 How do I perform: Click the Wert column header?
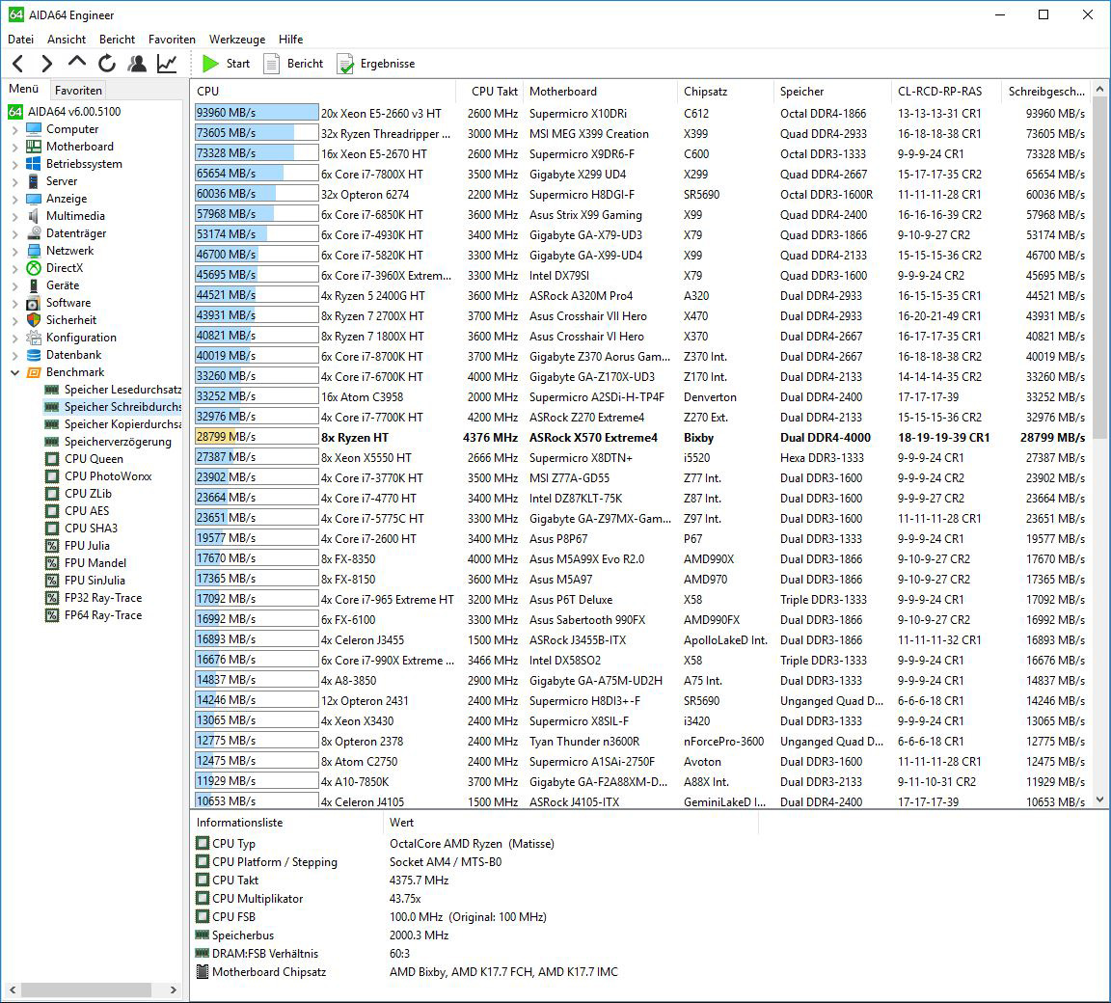570,823
